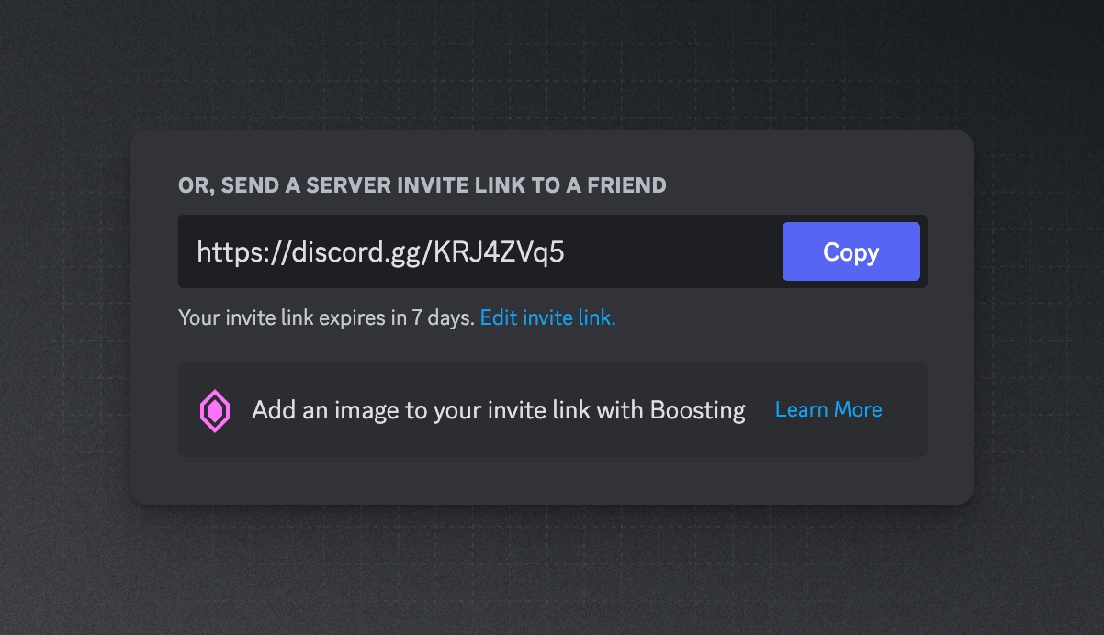Click the Boosting promotion card
Screen dimensions: 1104x635
coord(552,409)
